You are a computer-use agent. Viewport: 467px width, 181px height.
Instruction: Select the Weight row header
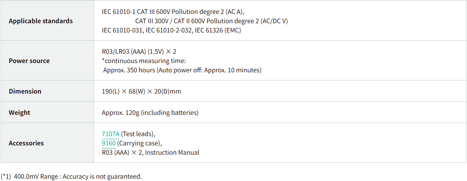click(19, 113)
